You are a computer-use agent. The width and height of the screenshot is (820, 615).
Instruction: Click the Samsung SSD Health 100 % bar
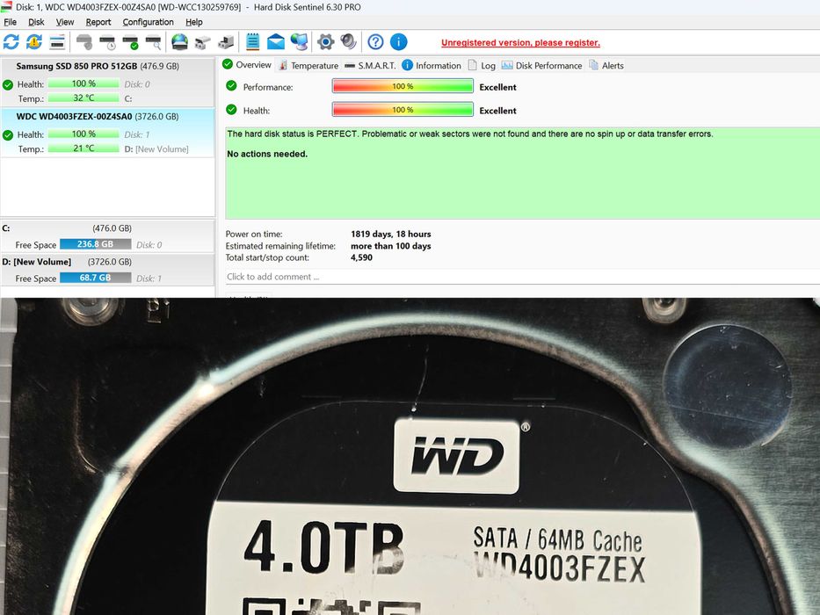tap(83, 83)
